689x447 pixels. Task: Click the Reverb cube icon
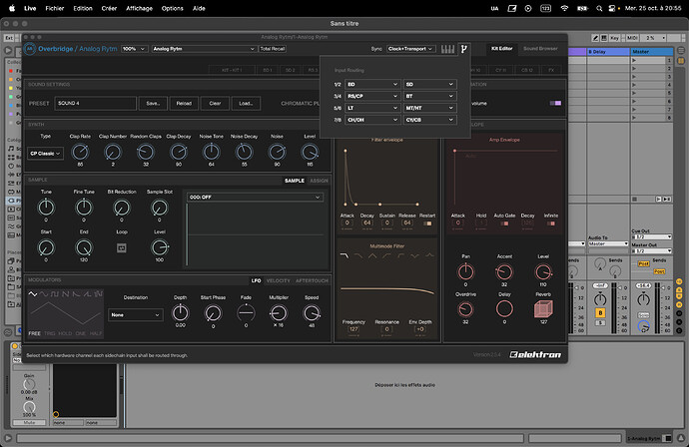(x=545, y=307)
